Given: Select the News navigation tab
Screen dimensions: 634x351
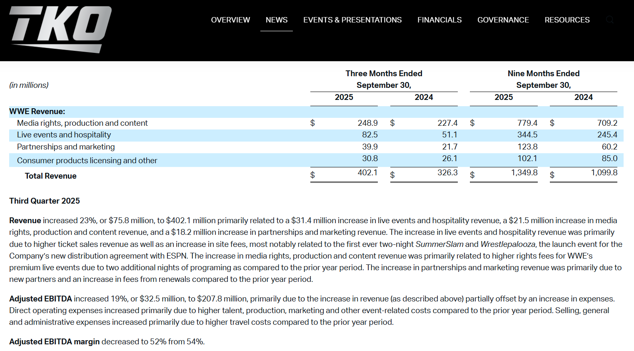Looking at the screenshot, I should 277,20.
